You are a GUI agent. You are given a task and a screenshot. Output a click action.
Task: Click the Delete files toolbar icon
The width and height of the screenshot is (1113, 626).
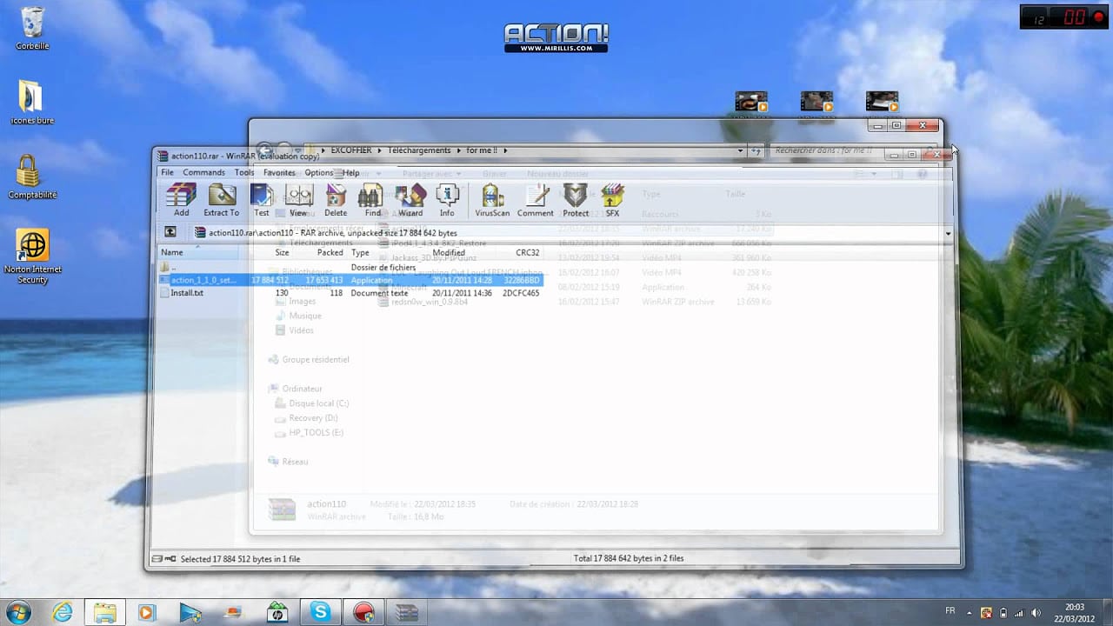pyautogui.click(x=336, y=200)
